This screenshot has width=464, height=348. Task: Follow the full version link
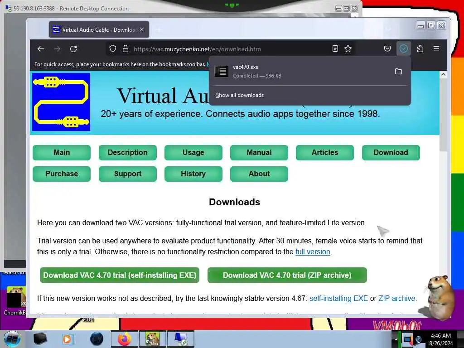point(313,252)
